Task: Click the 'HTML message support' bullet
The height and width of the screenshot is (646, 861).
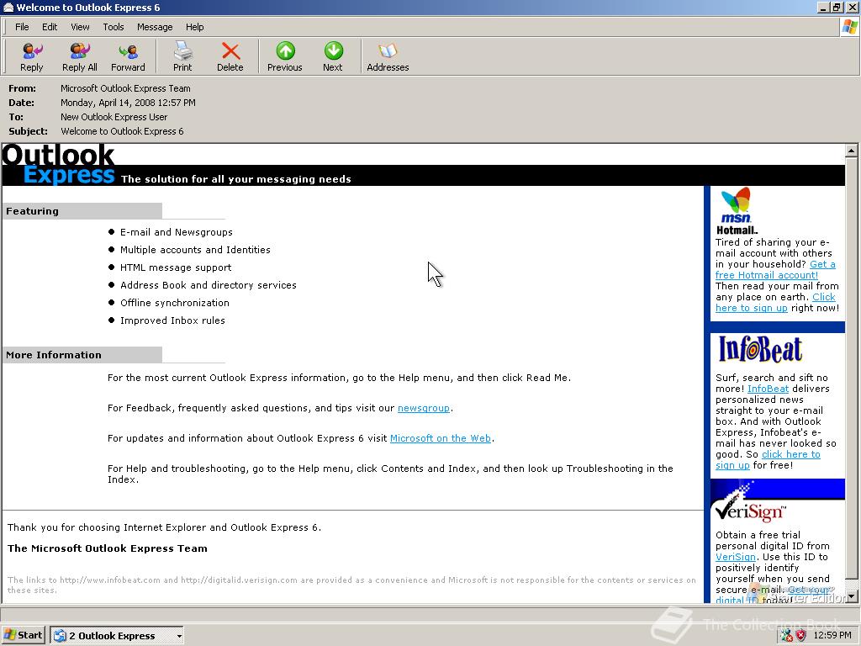Action: (176, 267)
